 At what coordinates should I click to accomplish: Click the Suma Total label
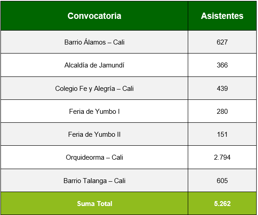coord(95,204)
